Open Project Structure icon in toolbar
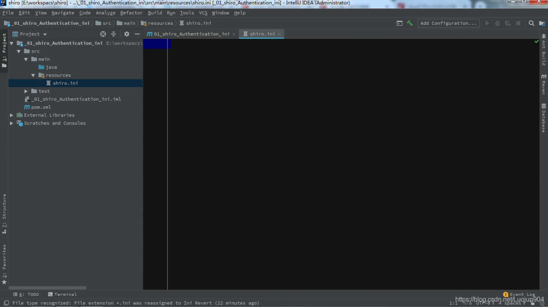This screenshot has height=307, width=548. tap(542, 23)
